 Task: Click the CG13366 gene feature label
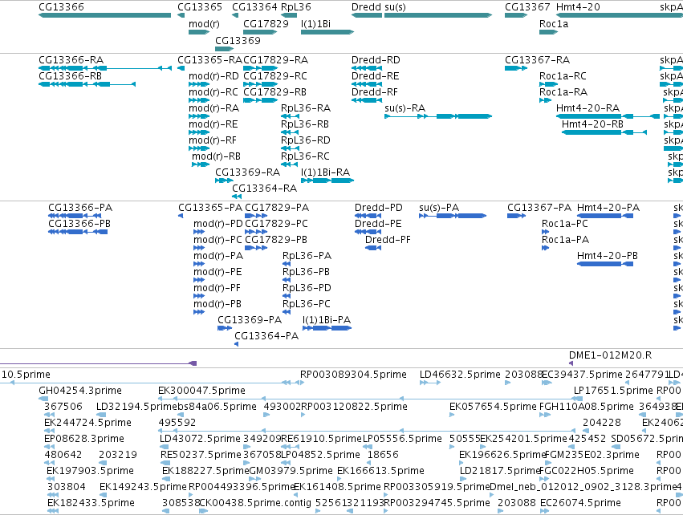click(x=62, y=7)
